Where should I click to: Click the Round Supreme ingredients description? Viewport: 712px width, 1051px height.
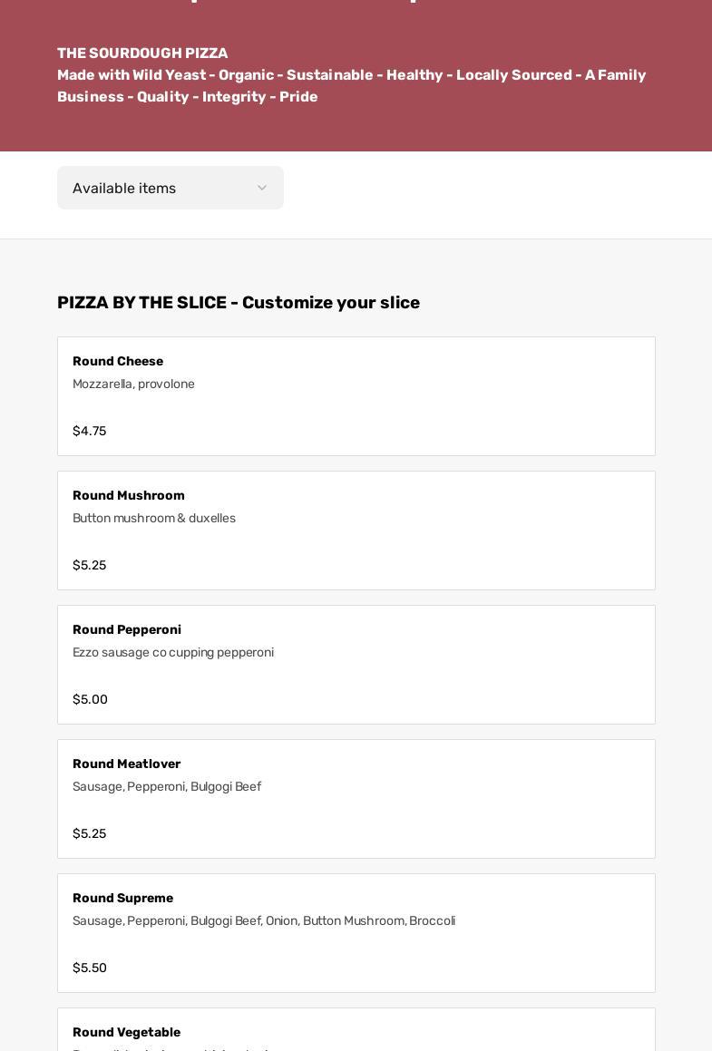pyautogui.click(x=264, y=920)
